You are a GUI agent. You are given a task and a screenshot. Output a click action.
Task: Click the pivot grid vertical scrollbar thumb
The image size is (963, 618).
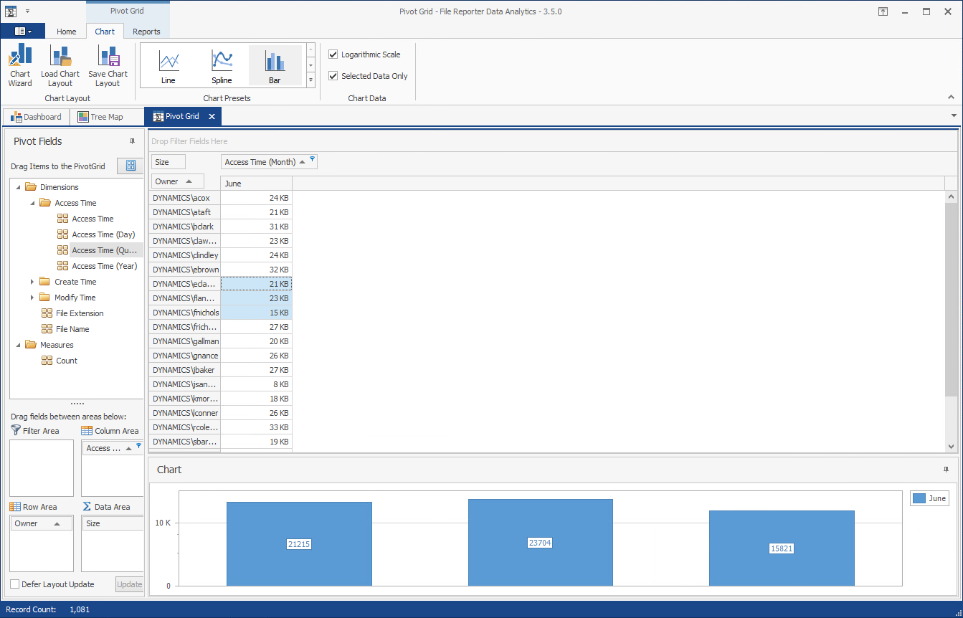point(952,299)
